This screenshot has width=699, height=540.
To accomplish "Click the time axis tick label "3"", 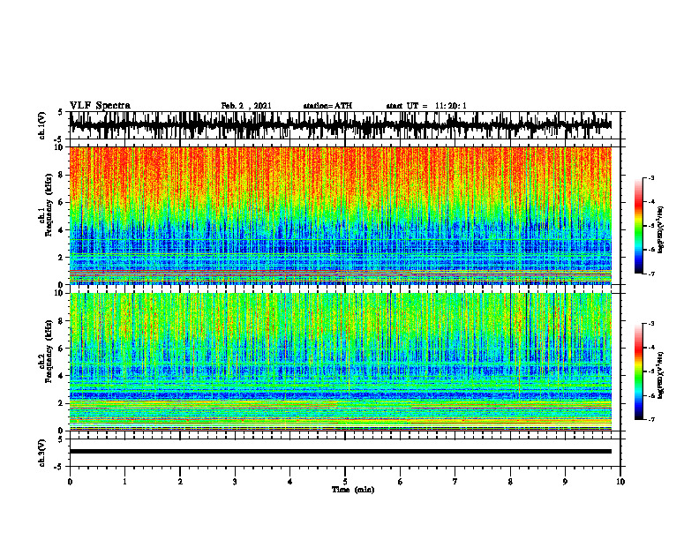I will (235, 482).
